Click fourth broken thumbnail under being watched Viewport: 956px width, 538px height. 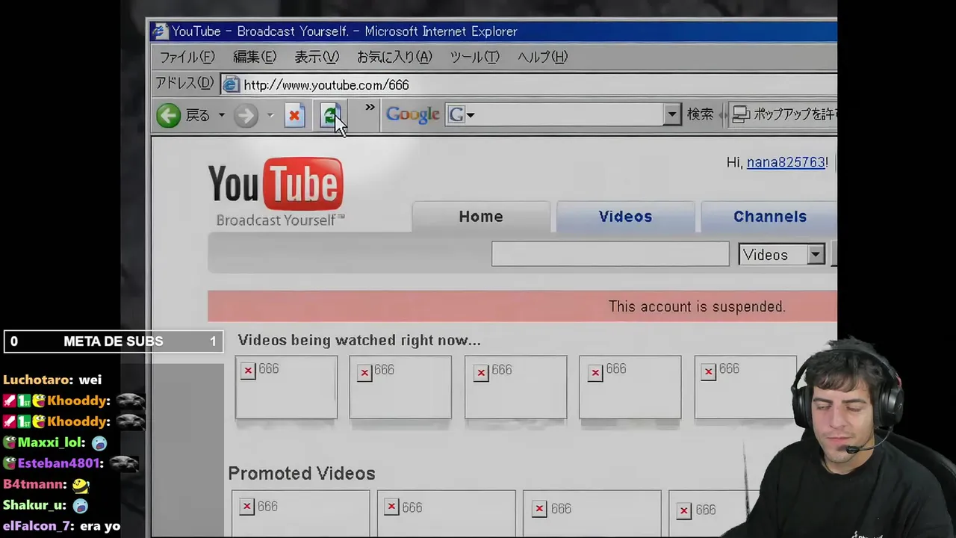click(630, 387)
